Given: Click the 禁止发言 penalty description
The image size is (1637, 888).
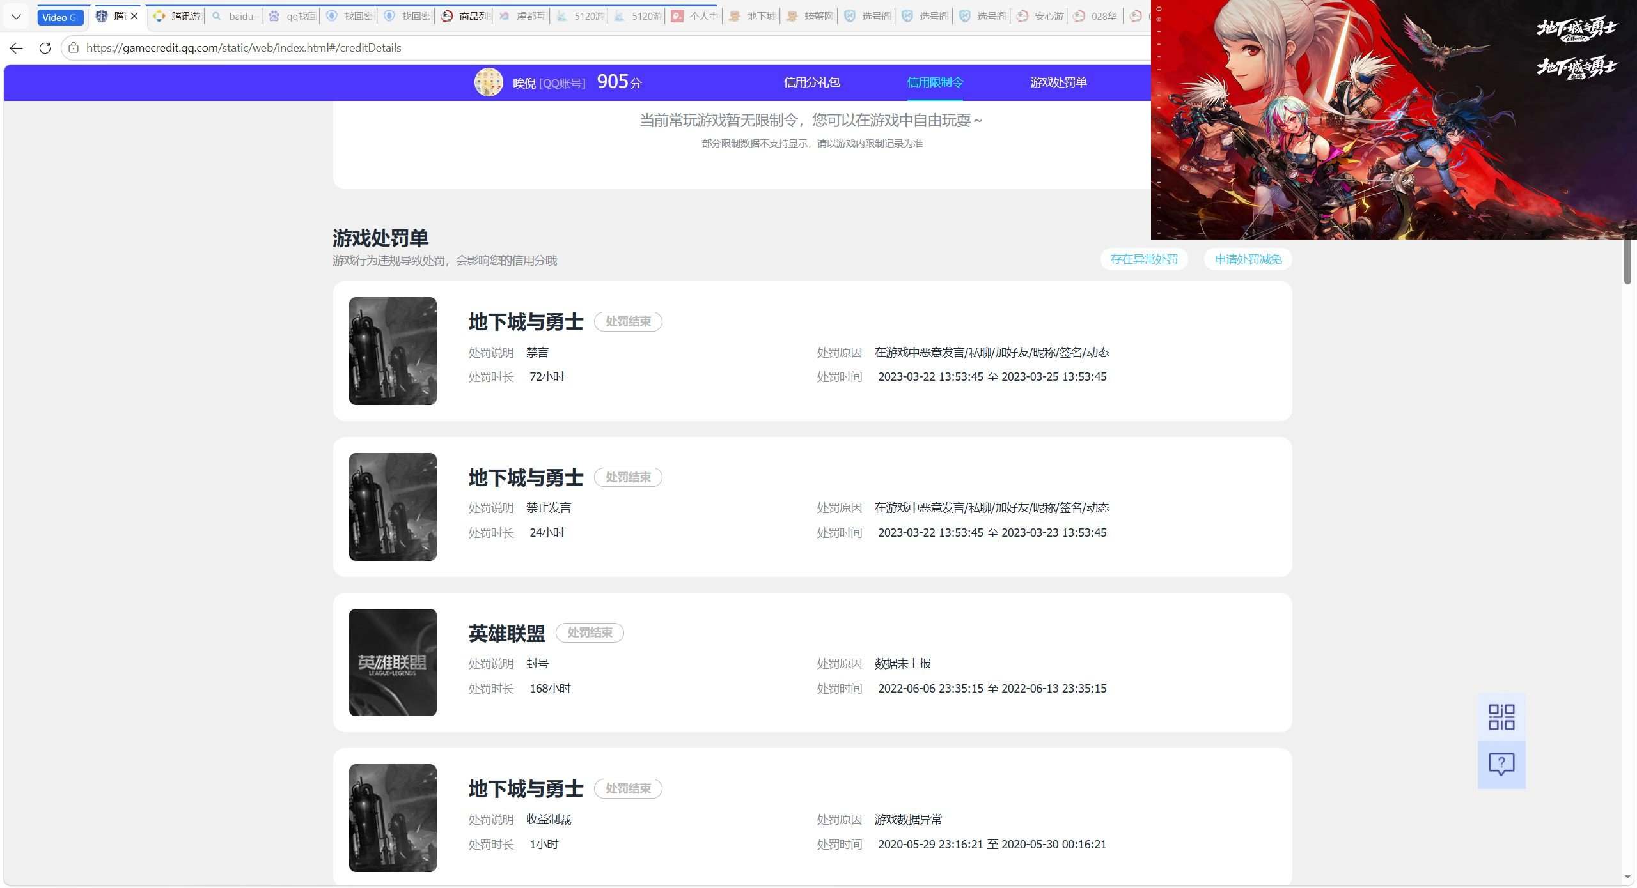Looking at the screenshot, I should (x=549, y=508).
